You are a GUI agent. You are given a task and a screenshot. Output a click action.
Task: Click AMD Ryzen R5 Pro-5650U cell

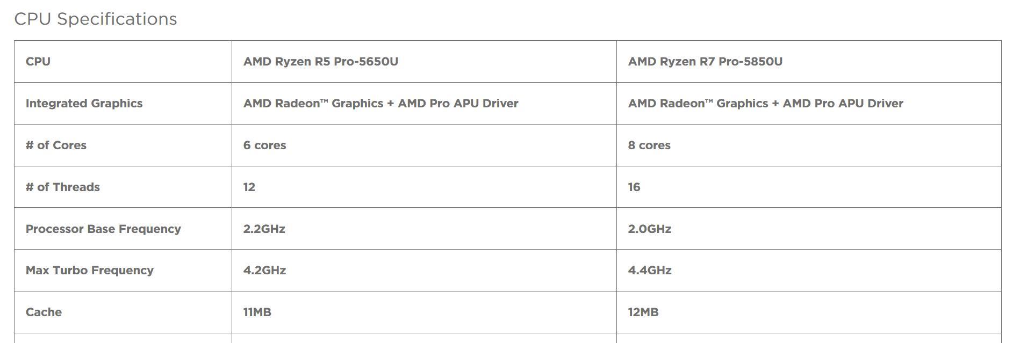(x=424, y=61)
